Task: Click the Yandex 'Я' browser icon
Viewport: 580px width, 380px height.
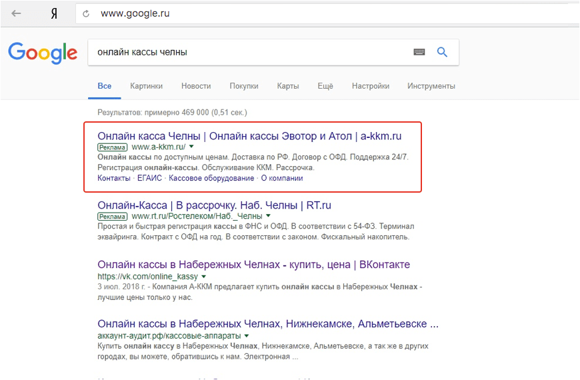Action: 54,13
